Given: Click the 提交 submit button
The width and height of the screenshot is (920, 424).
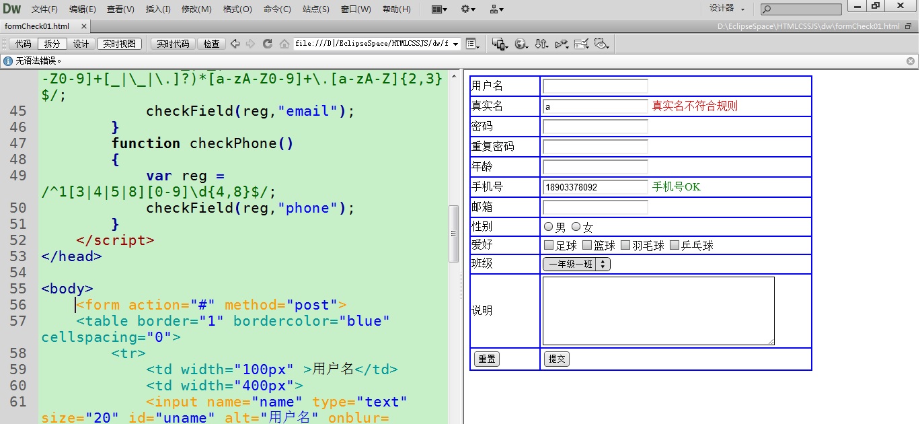Looking at the screenshot, I should pos(556,359).
